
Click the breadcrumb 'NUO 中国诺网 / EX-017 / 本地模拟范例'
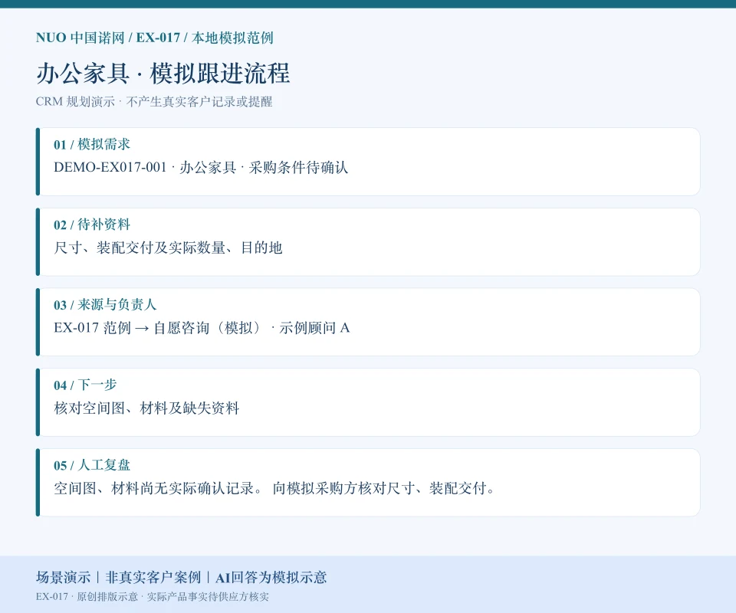tap(154, 38)
